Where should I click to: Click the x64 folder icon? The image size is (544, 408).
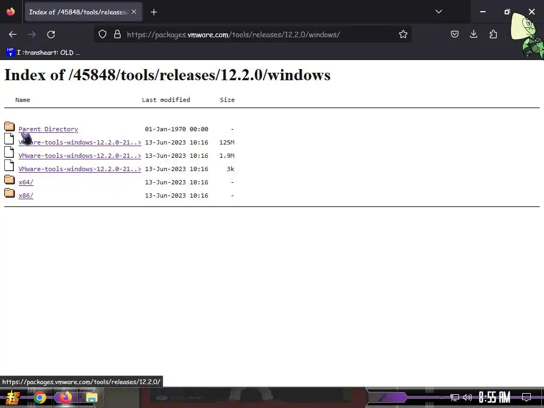pos(10,180)
